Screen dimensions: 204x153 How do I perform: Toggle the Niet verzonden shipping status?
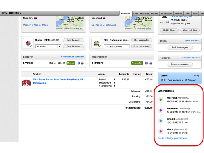142,40
